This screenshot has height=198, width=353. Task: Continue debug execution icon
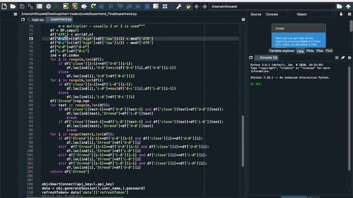pos(138,7)
